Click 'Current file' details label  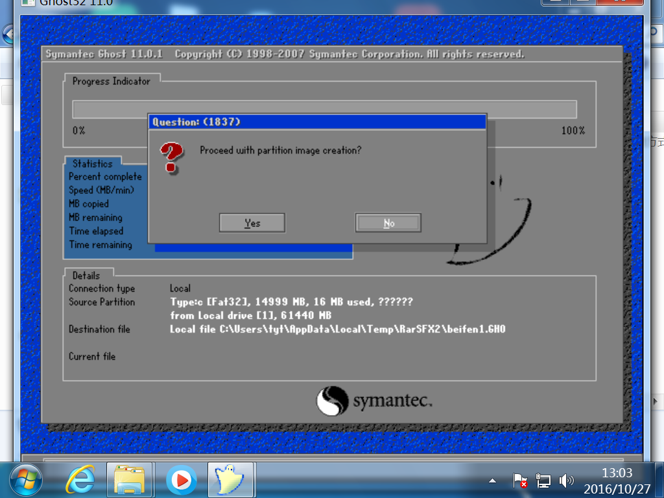(x=92, y=356)
